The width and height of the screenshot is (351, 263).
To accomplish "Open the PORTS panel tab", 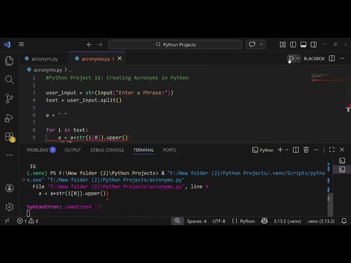I will [169, 150].
